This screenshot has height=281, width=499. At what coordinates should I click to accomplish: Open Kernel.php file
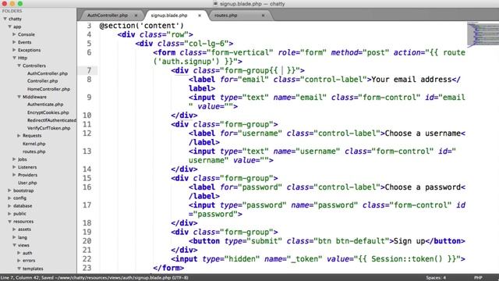point(34,144)
